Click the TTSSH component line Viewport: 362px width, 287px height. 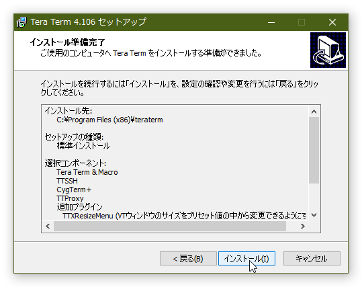tap(67, 181)
